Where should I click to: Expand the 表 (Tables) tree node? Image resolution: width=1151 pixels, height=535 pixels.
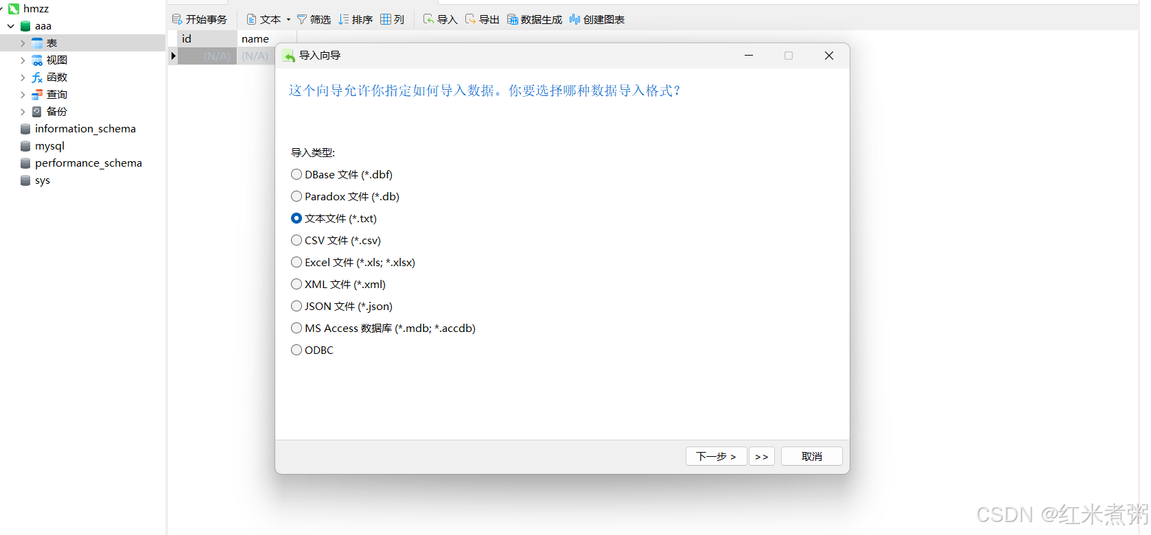click(x=23, y=43)
